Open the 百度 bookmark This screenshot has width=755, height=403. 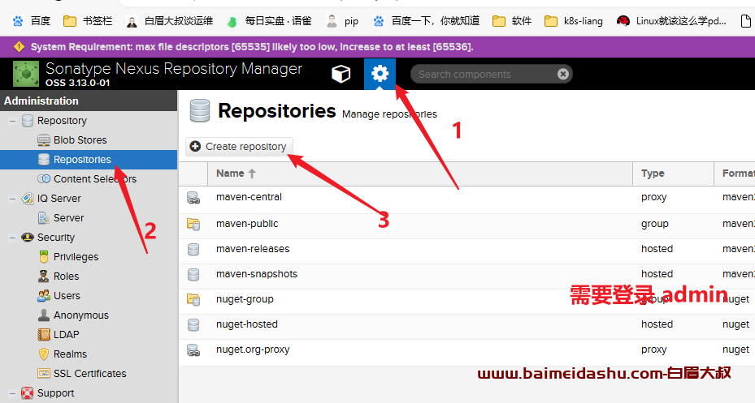(32, 21)
